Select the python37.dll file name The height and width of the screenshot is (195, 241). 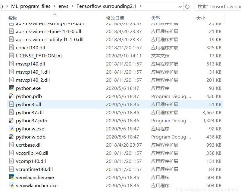[30, 113]
